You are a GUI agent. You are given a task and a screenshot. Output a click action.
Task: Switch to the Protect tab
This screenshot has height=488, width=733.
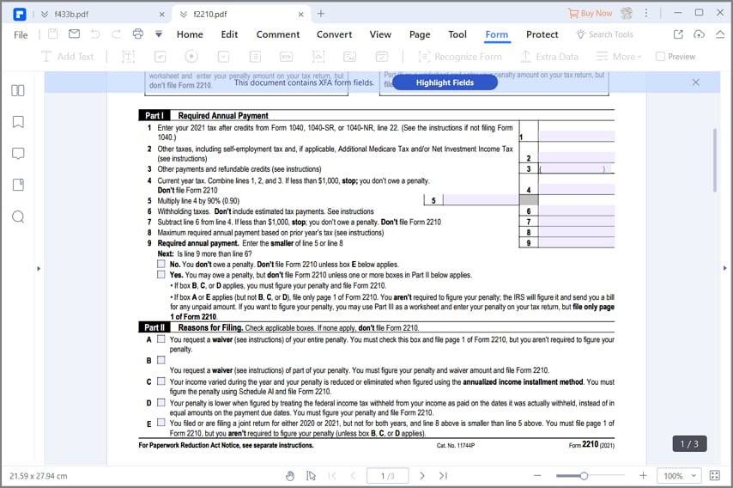pyautogui.click(x=542, y=34)
